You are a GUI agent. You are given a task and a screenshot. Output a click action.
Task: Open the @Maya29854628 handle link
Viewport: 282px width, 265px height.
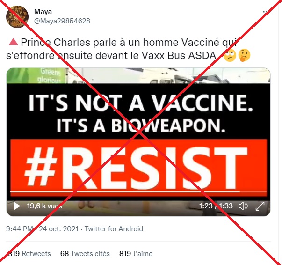click(x=62, y=21)
